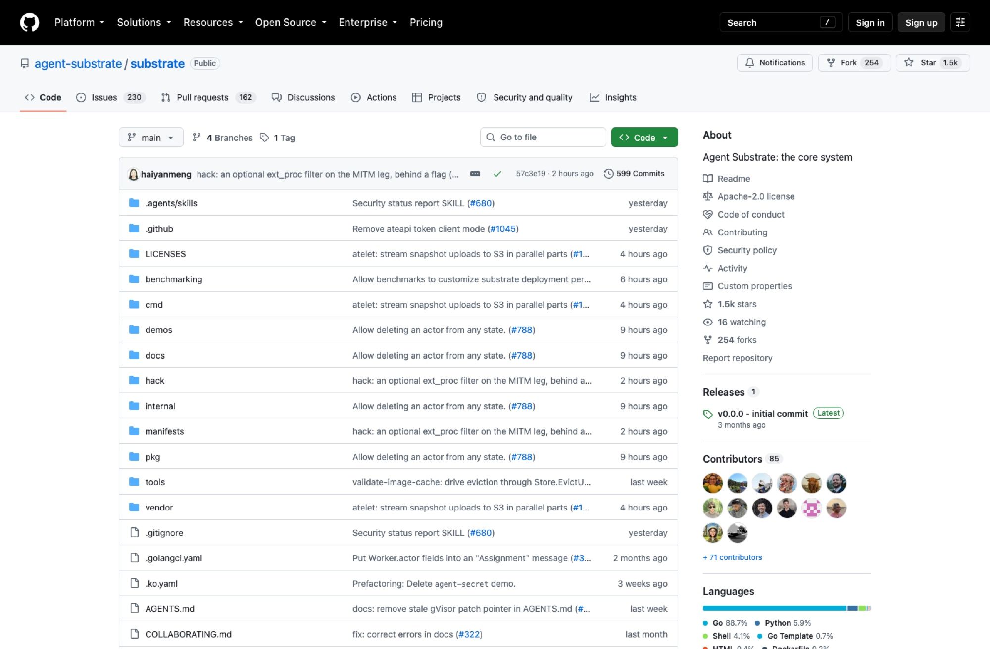The width and height of the screenshot is (990, 649).
Task: View the 4 Branches link
Action: point(223,138)
